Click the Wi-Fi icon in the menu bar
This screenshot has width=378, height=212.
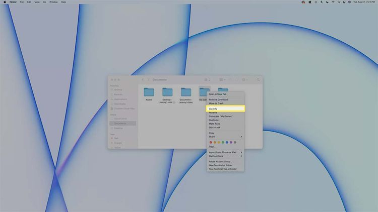click(333, 2)
